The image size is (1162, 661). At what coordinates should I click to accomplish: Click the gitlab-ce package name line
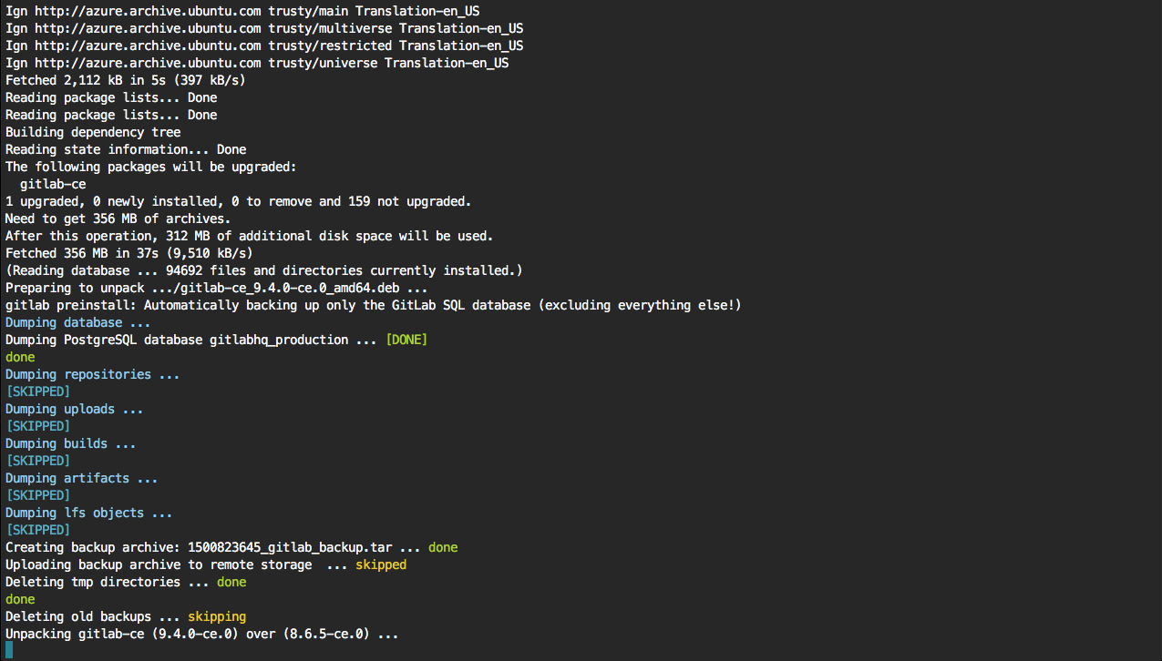pos(53,184)
